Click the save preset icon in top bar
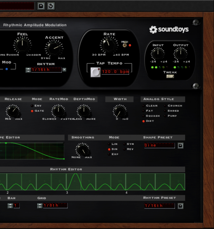The image size is (214, 229). tap(41, 6)
